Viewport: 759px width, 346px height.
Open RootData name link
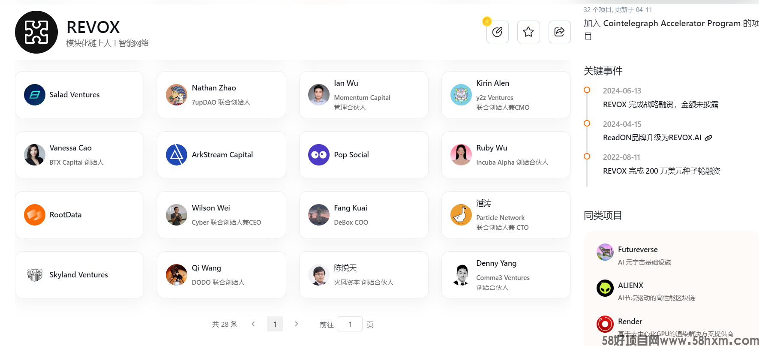point(65,215)
